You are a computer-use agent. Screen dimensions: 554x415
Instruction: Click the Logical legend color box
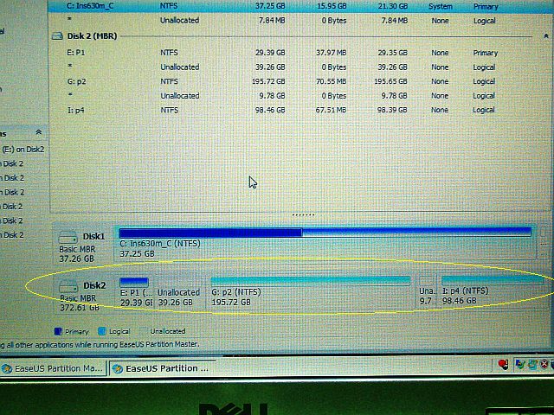tap(102, 331)
